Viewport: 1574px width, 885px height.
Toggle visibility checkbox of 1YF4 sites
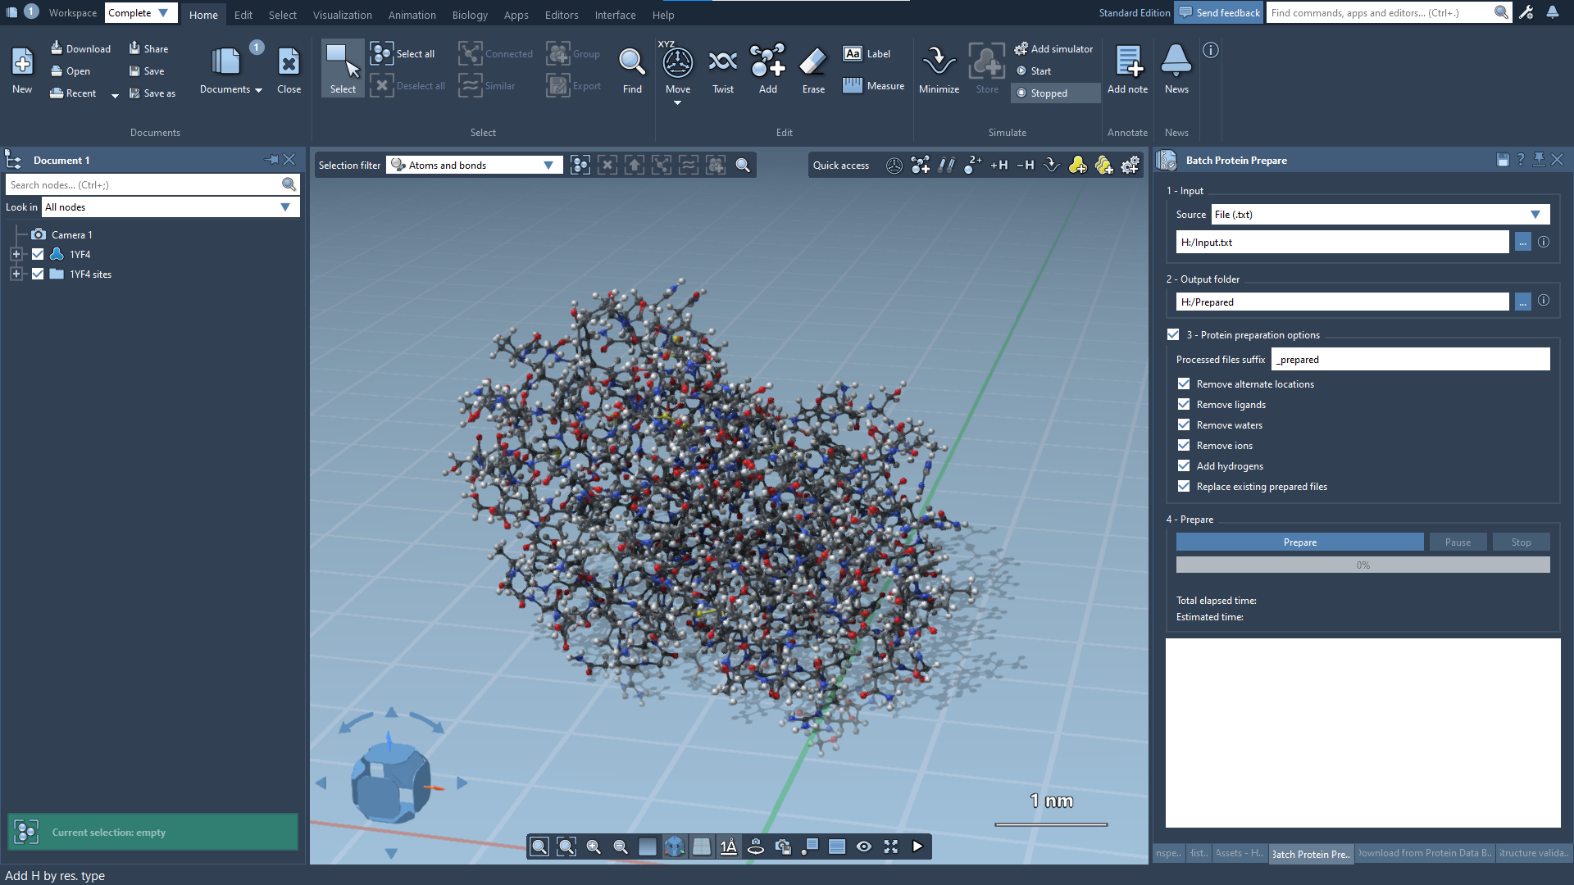tap(38, 275)
